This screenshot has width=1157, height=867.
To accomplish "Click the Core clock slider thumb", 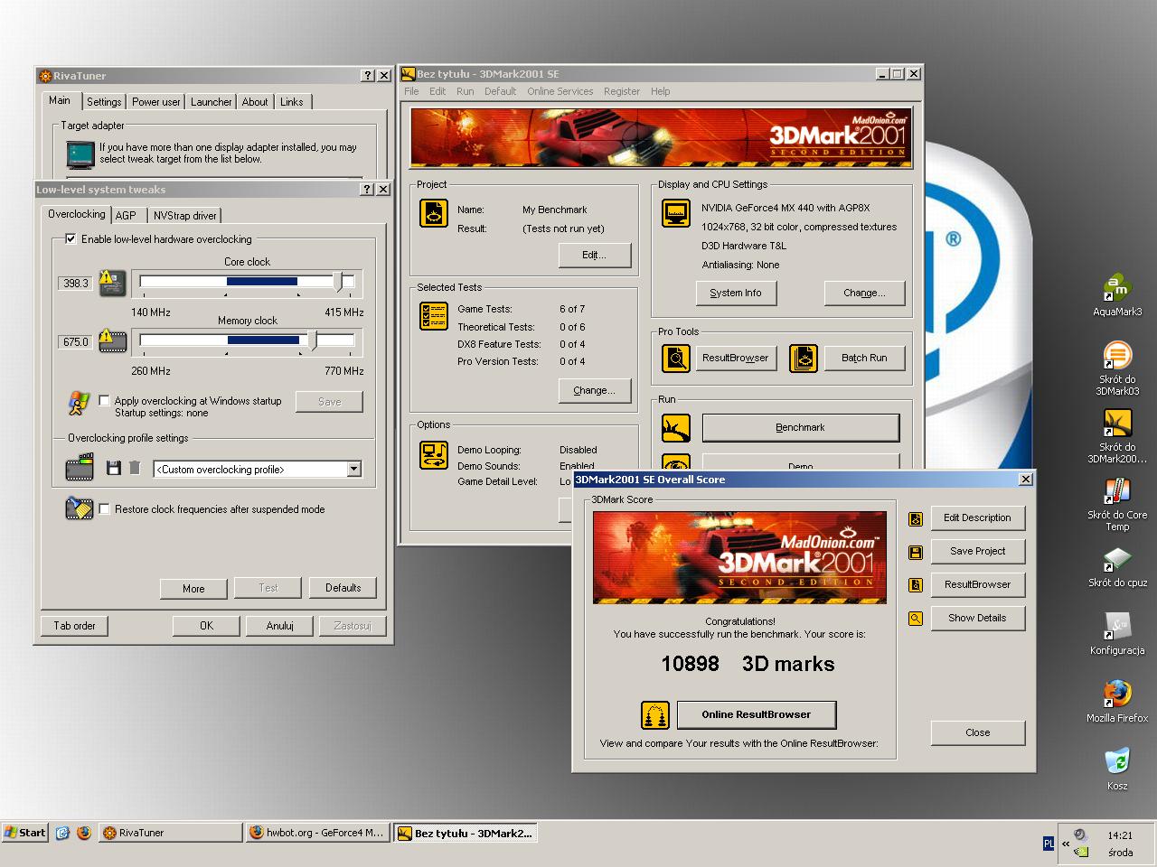I will (339, 282).
